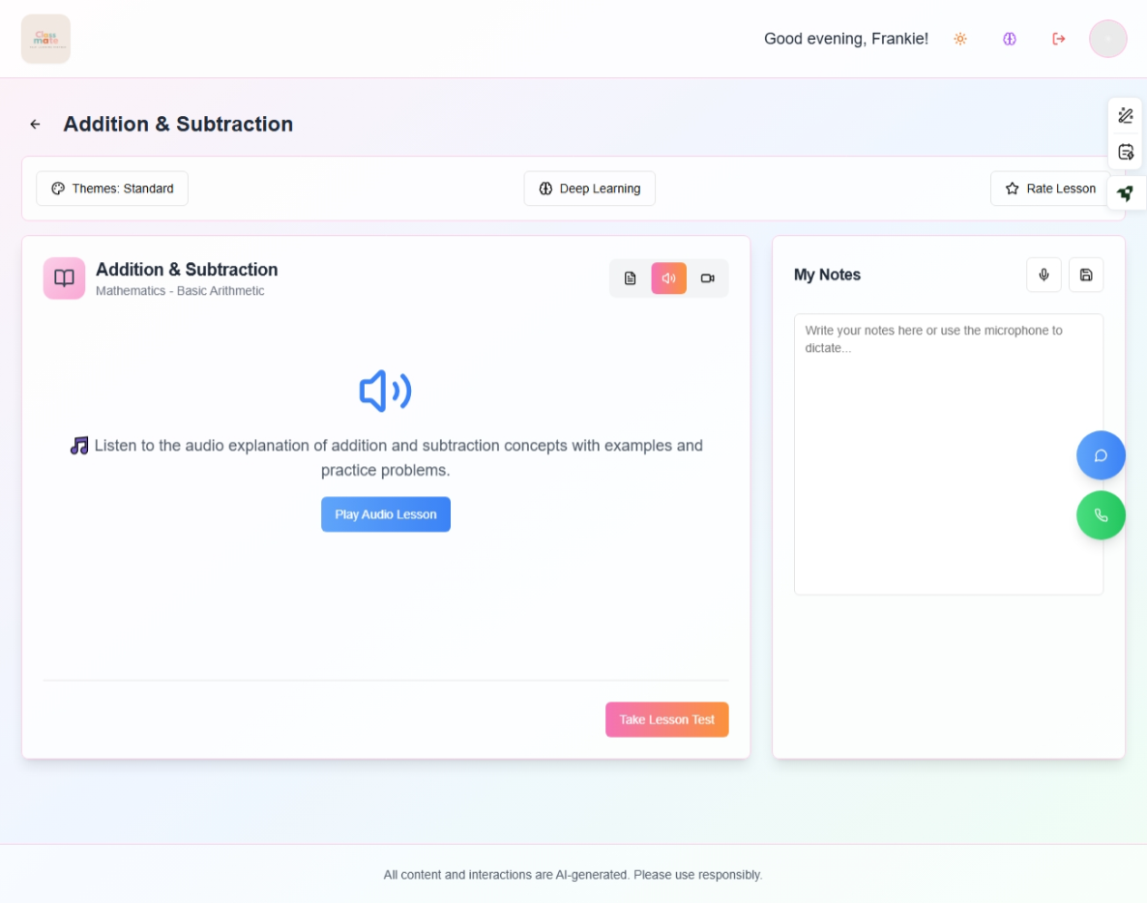Select the audio lesson mode icon

668,277
